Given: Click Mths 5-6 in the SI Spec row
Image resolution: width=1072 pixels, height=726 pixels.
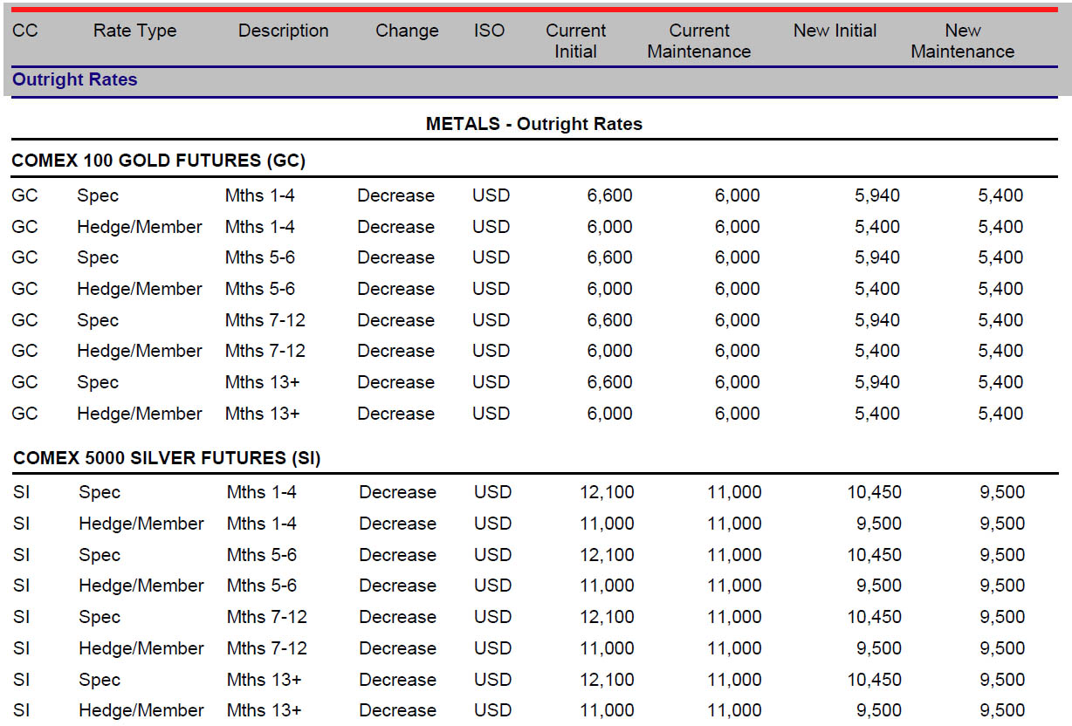Looking at the screenshot, I should [262, 555].
